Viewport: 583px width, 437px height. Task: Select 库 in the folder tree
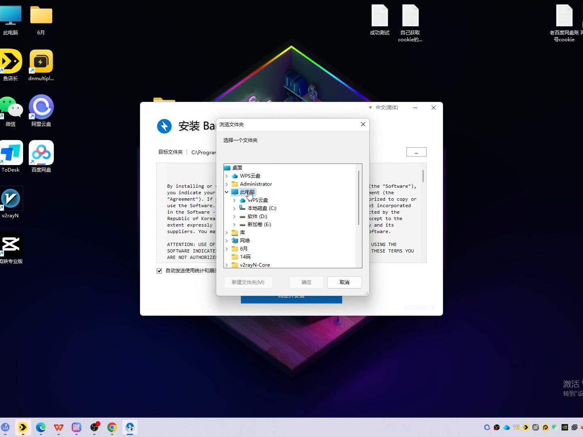point(242,233)
